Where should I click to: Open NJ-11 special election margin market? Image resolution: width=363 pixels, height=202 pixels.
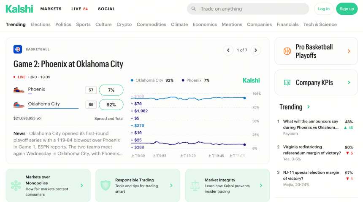[x=311, y=175]
